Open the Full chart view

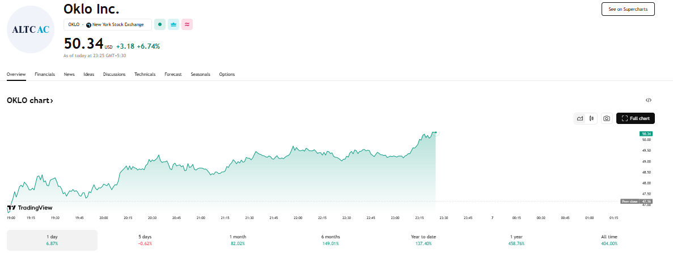coord(635,119)
